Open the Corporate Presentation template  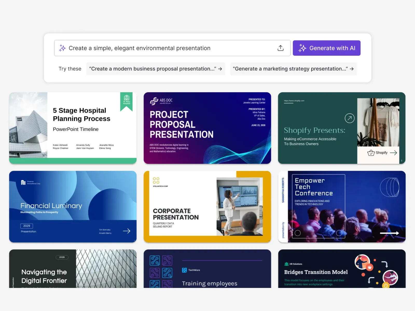(x=207, y=207)
